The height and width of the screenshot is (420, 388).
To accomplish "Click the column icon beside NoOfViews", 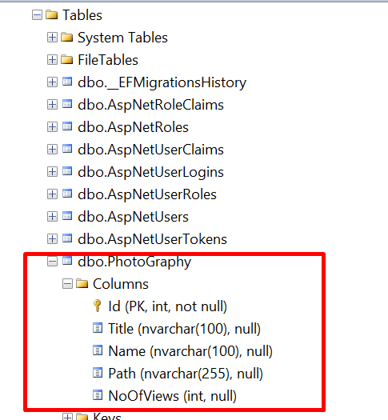I will coord(98,395).
